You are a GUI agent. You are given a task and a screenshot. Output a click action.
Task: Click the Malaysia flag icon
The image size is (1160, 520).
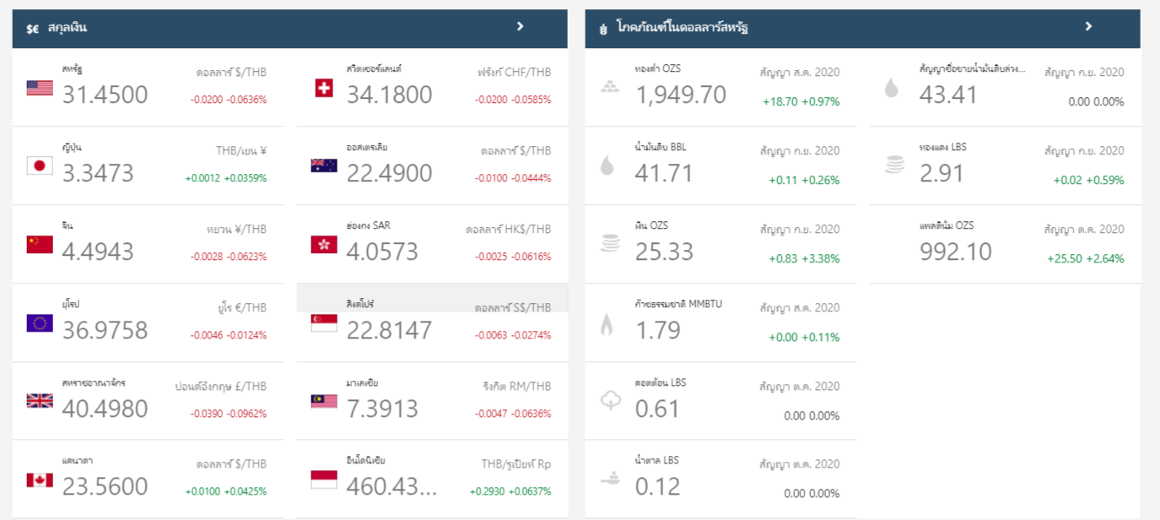324,401
